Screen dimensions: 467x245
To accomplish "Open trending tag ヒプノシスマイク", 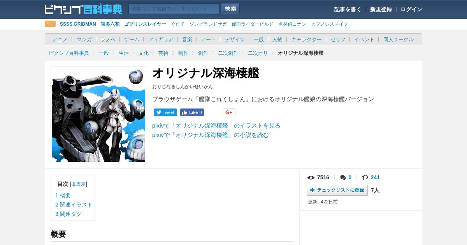I will click(x=330, y=24).
